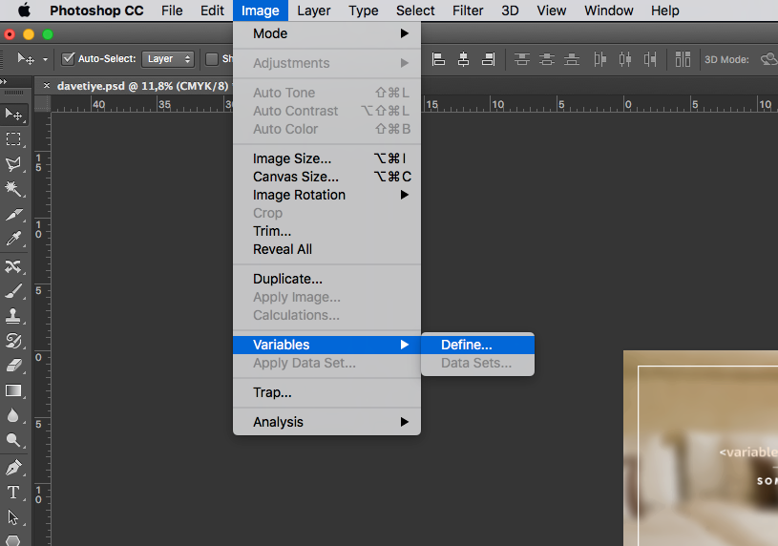Select the Move tool in the toolbox
Screen dimensions: 778x546
click(x=13, y=115)
